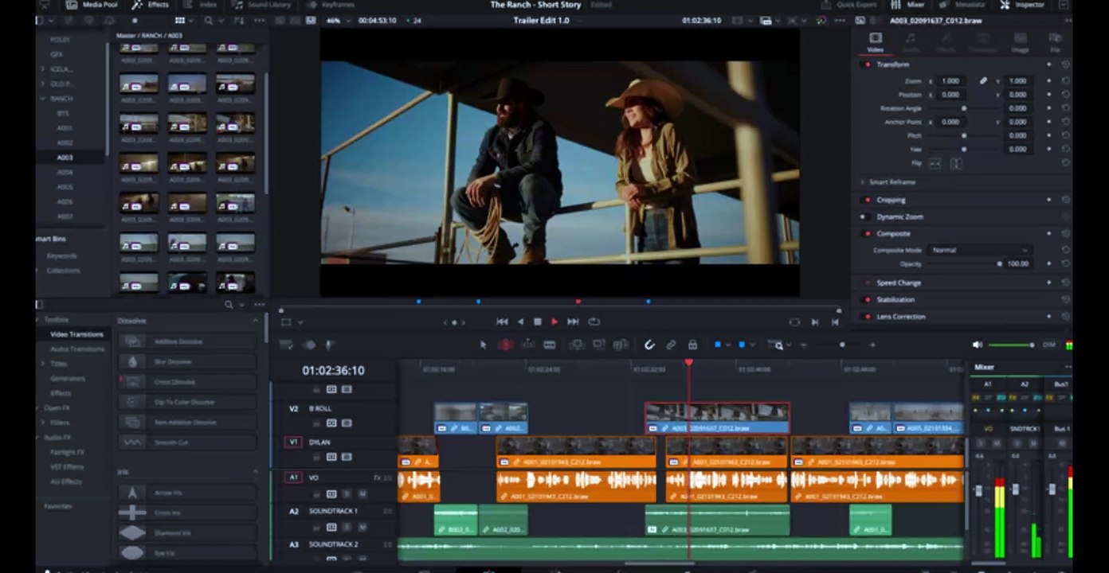Viewport: 1109px width, 573px height.
Task: Toggle the padlock Position Lock icon
Action: tap(692, 345)
